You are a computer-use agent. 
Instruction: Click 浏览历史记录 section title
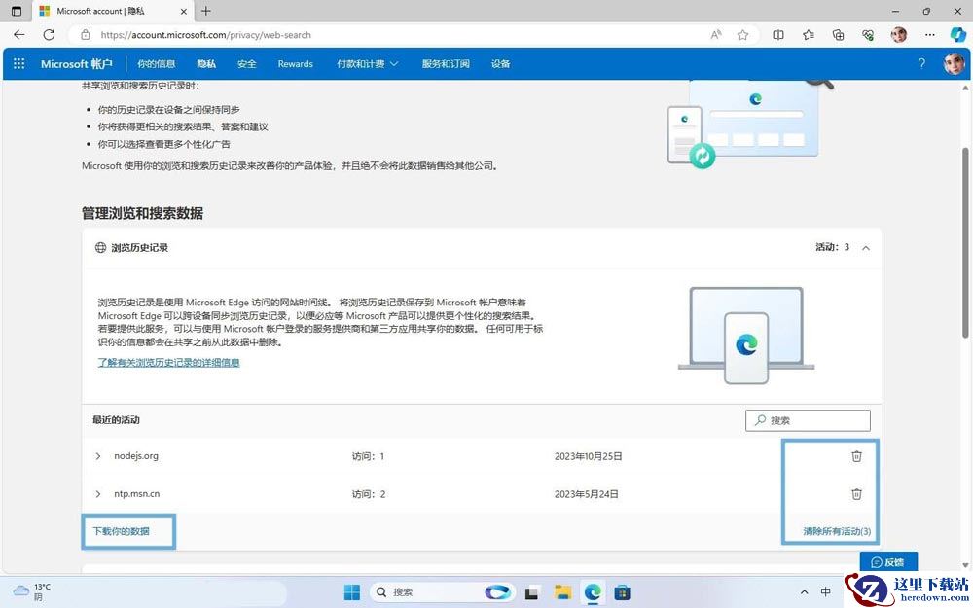(139, 247)
